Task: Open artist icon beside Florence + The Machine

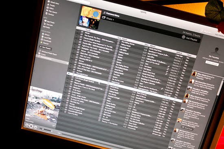Action: (99, 120)
